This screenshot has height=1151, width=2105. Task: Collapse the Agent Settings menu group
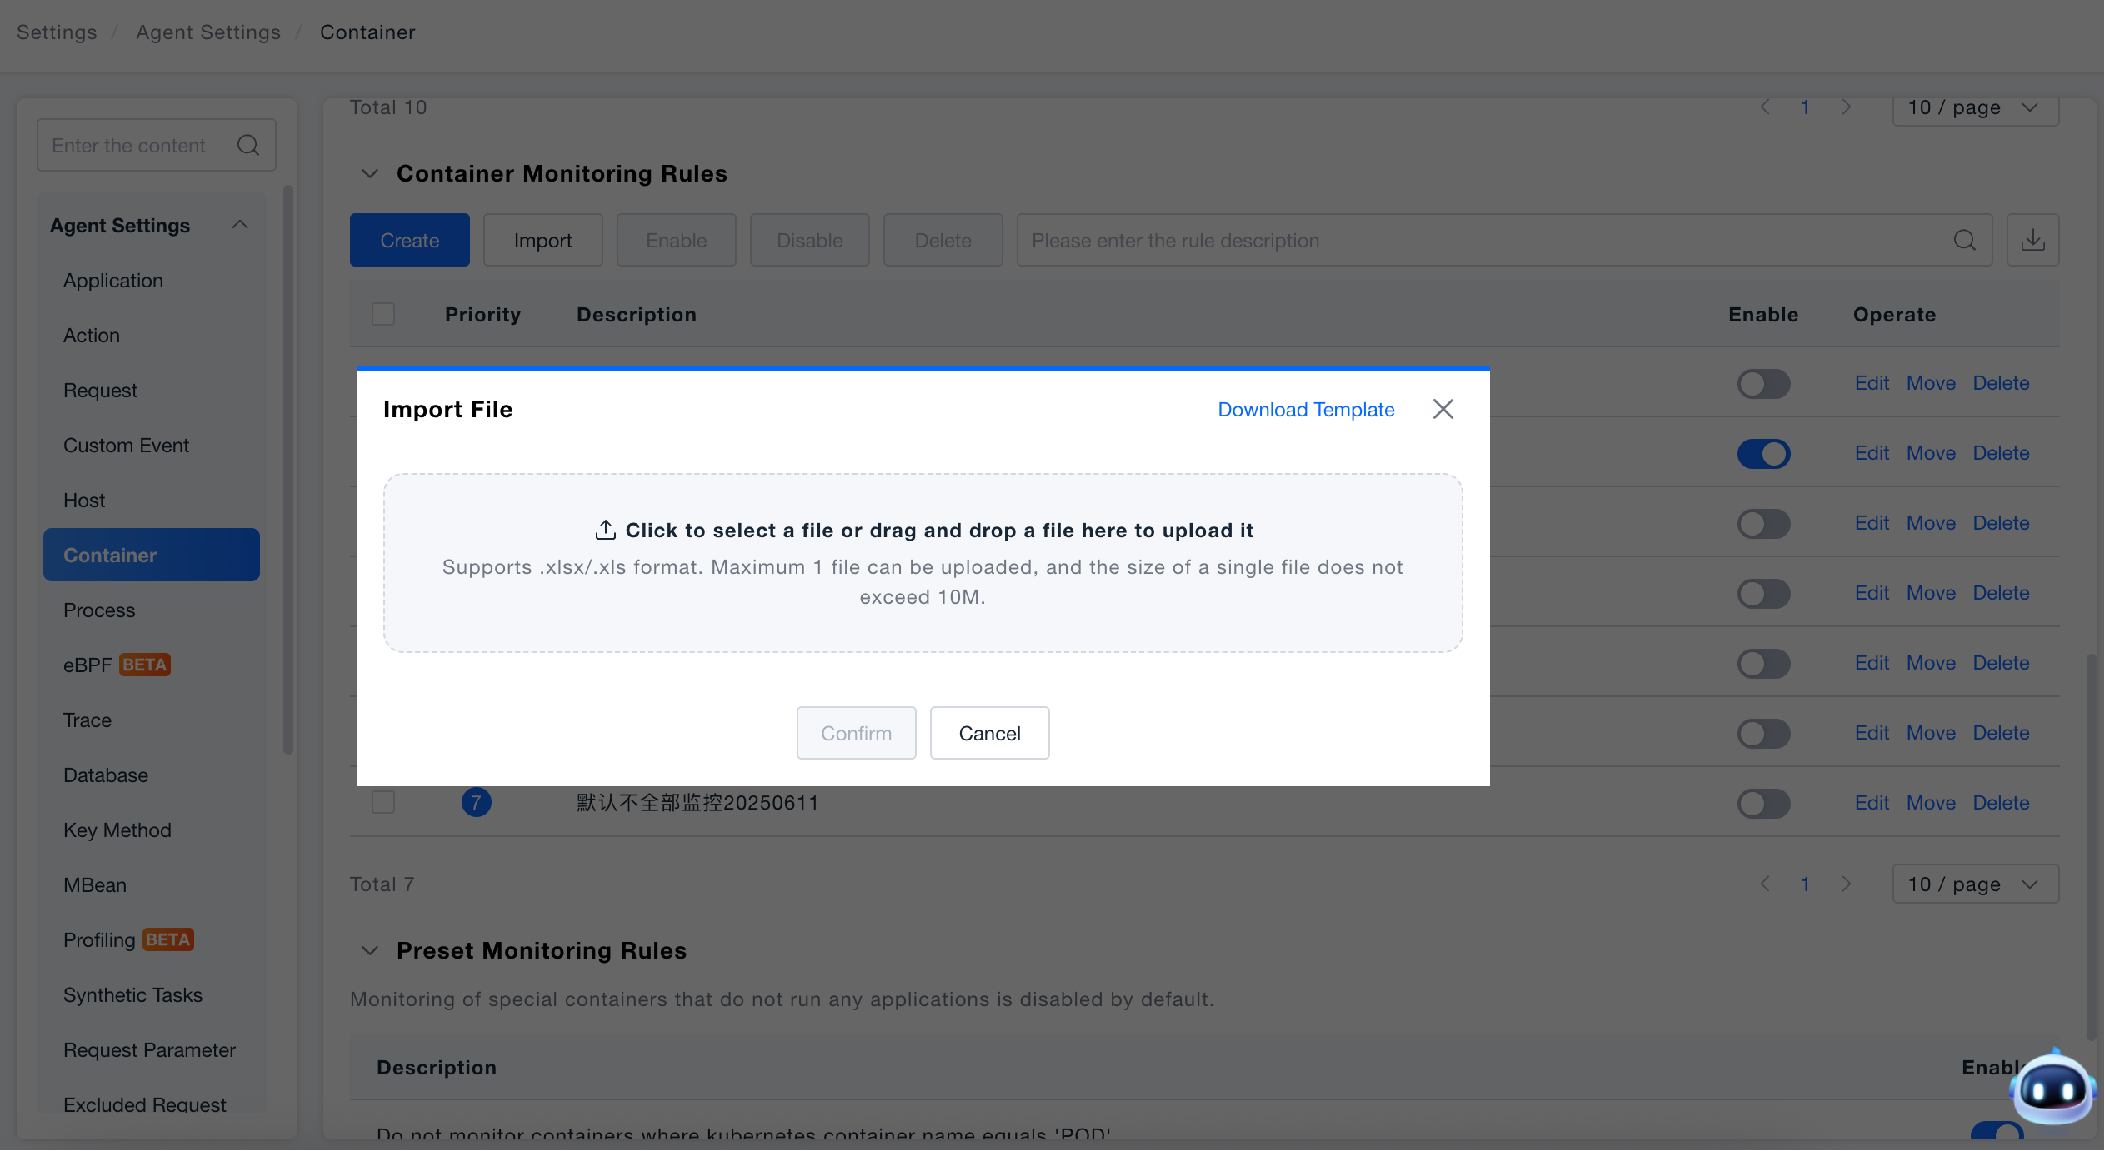240,225
